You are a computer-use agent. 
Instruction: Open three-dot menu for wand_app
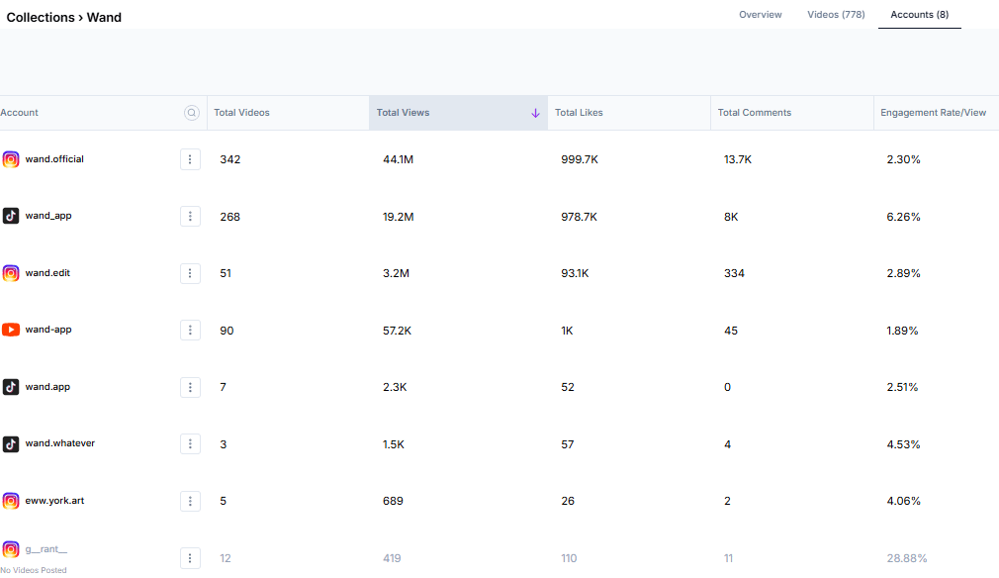190,217
